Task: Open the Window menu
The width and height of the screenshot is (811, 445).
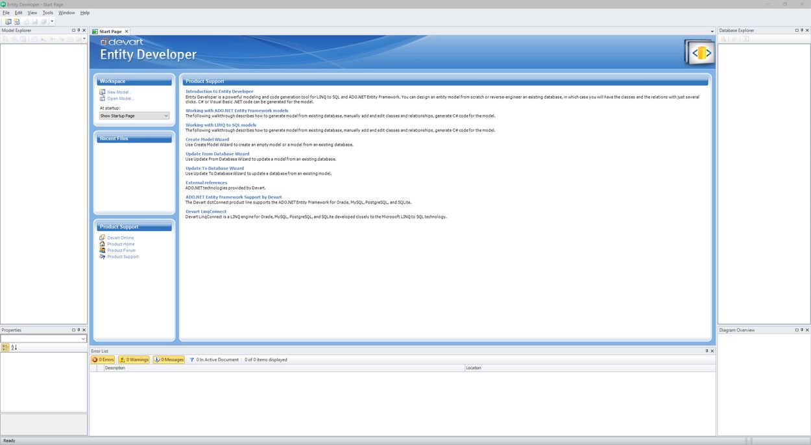Action: point(66,13)
